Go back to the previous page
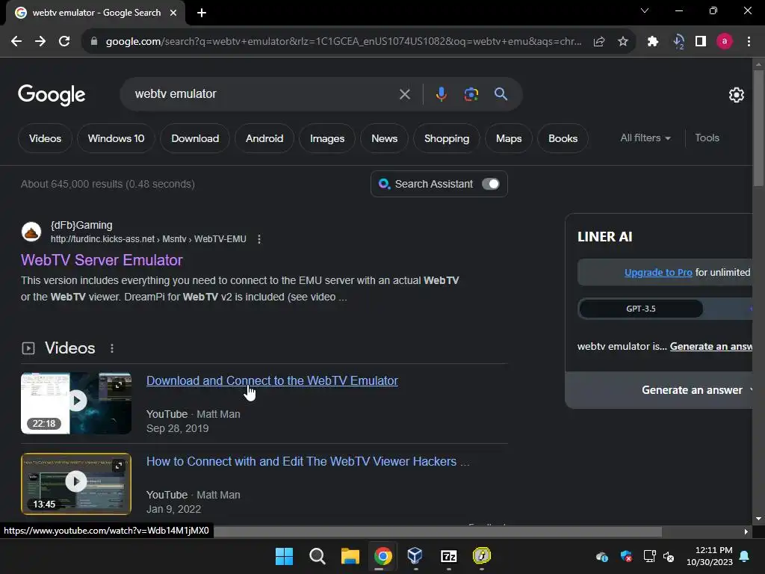Screen dimensions: 765x574 [16, 42]
